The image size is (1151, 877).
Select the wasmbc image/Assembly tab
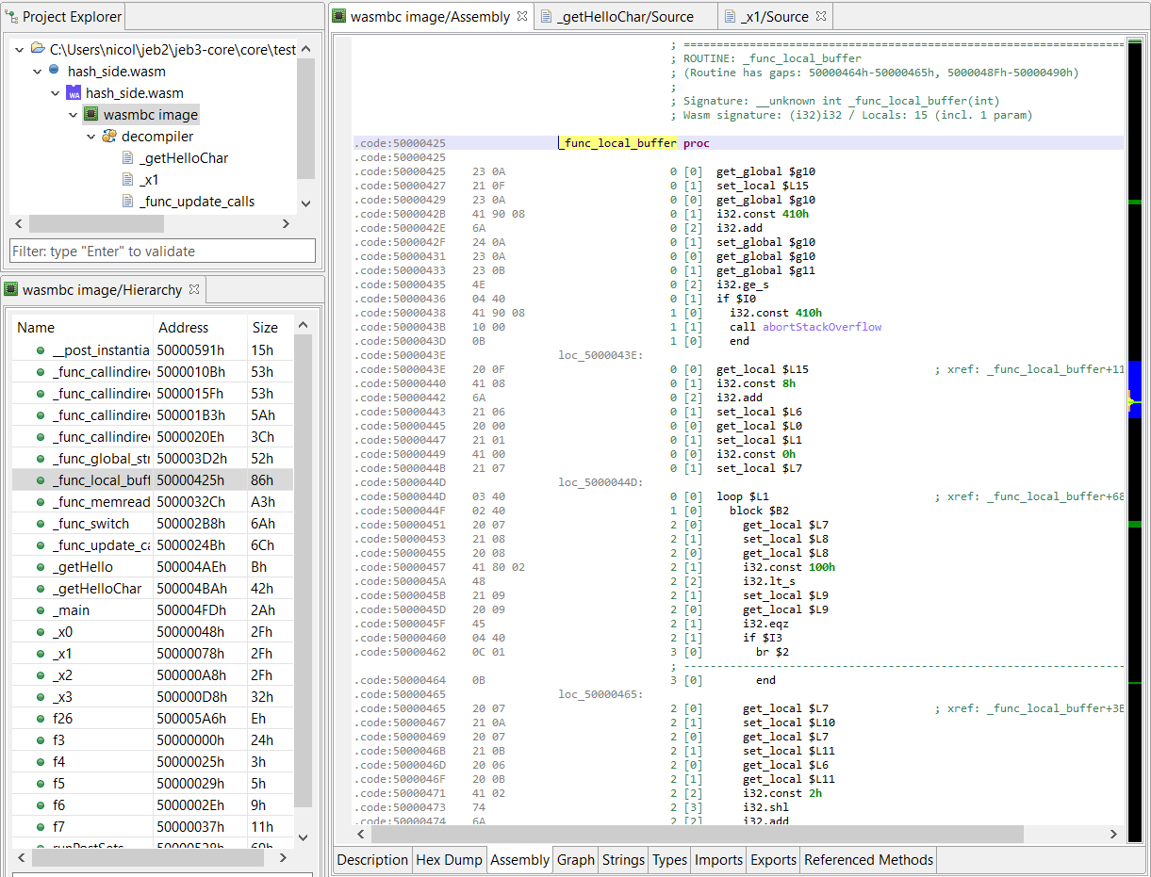point(430,16)
